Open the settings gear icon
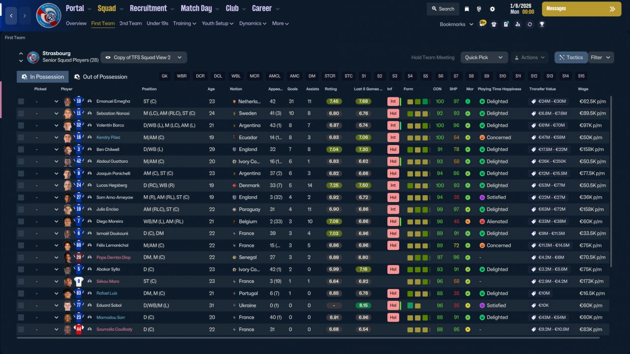 pyautogui.click(x=492, y=9)
